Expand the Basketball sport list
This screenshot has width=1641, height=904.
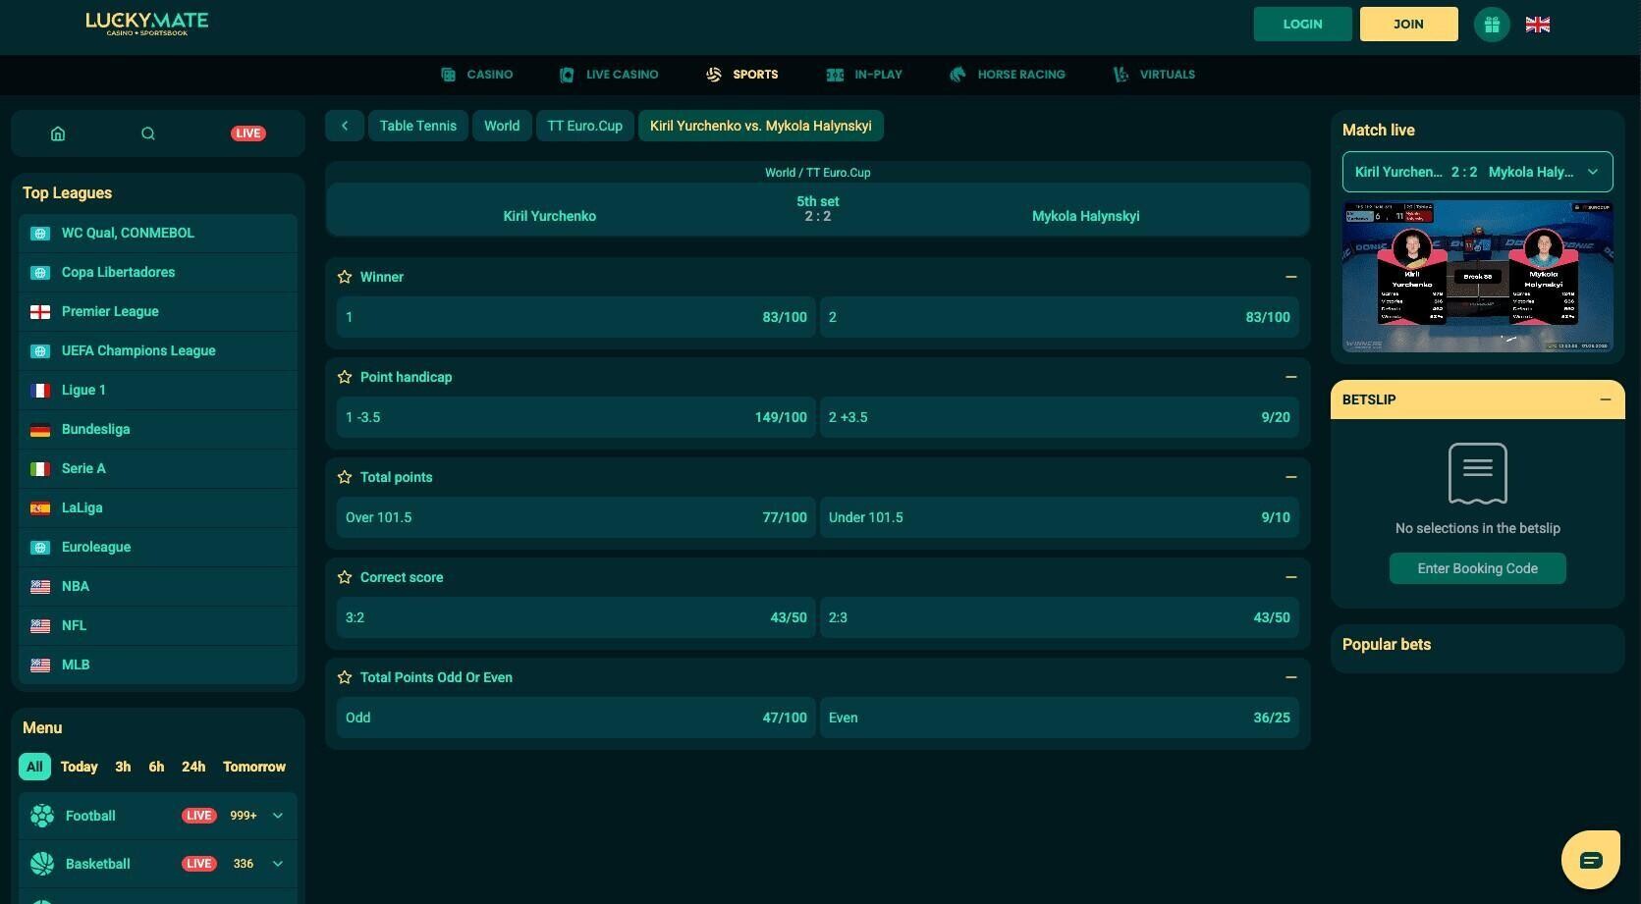tap(278, 864)
